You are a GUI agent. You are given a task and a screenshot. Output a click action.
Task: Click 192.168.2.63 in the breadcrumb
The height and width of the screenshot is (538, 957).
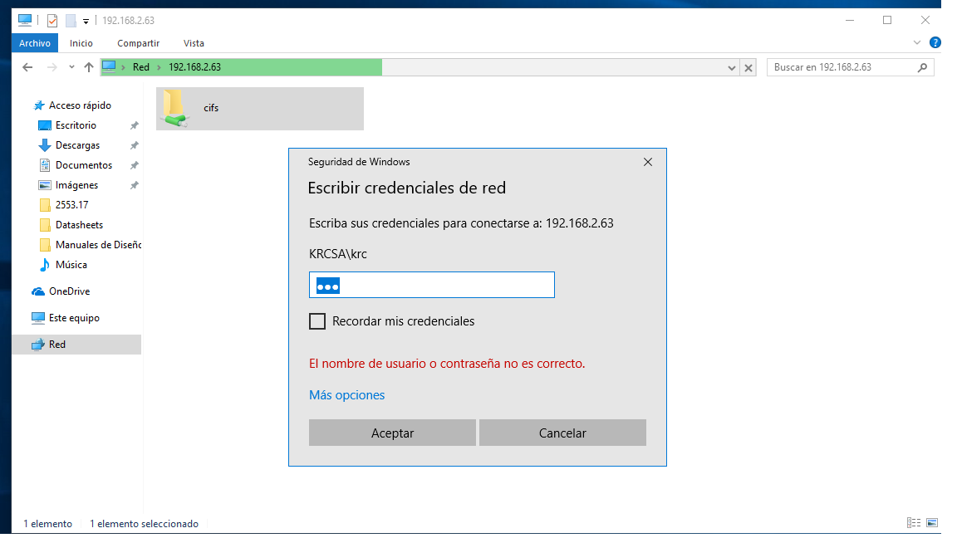pyautogui.click(x=194, y=67)
